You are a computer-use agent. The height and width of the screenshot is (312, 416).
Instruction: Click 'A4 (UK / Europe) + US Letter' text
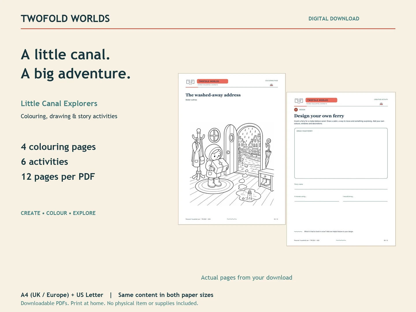click(x=62, y=295)
